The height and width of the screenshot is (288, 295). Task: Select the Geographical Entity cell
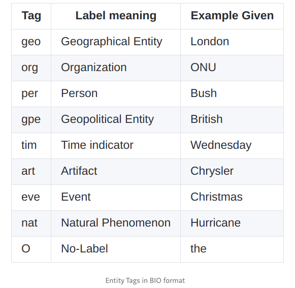(116, 42)
